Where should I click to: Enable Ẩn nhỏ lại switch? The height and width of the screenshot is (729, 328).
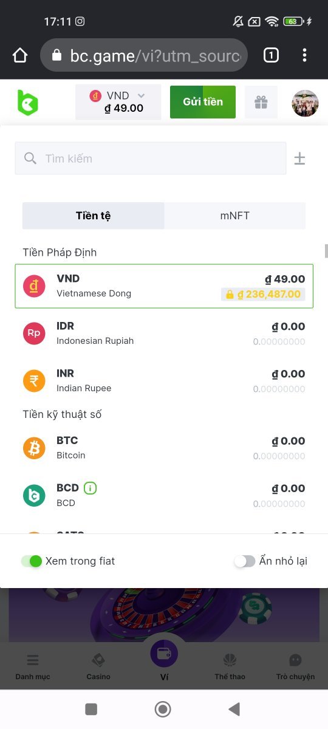click(x=245, y=561)
